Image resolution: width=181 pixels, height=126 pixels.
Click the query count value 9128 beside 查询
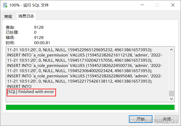[39, 27]
